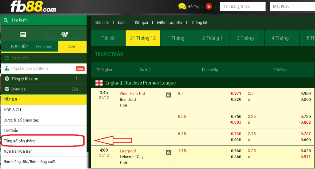Screen dimensions: 315x169
Task: Open the bet slip icon tab
Action: click(23, 35)
